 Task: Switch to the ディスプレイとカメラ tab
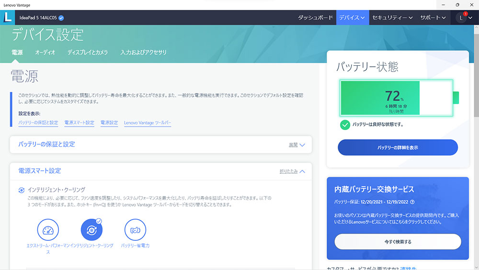tap(88, 52)
